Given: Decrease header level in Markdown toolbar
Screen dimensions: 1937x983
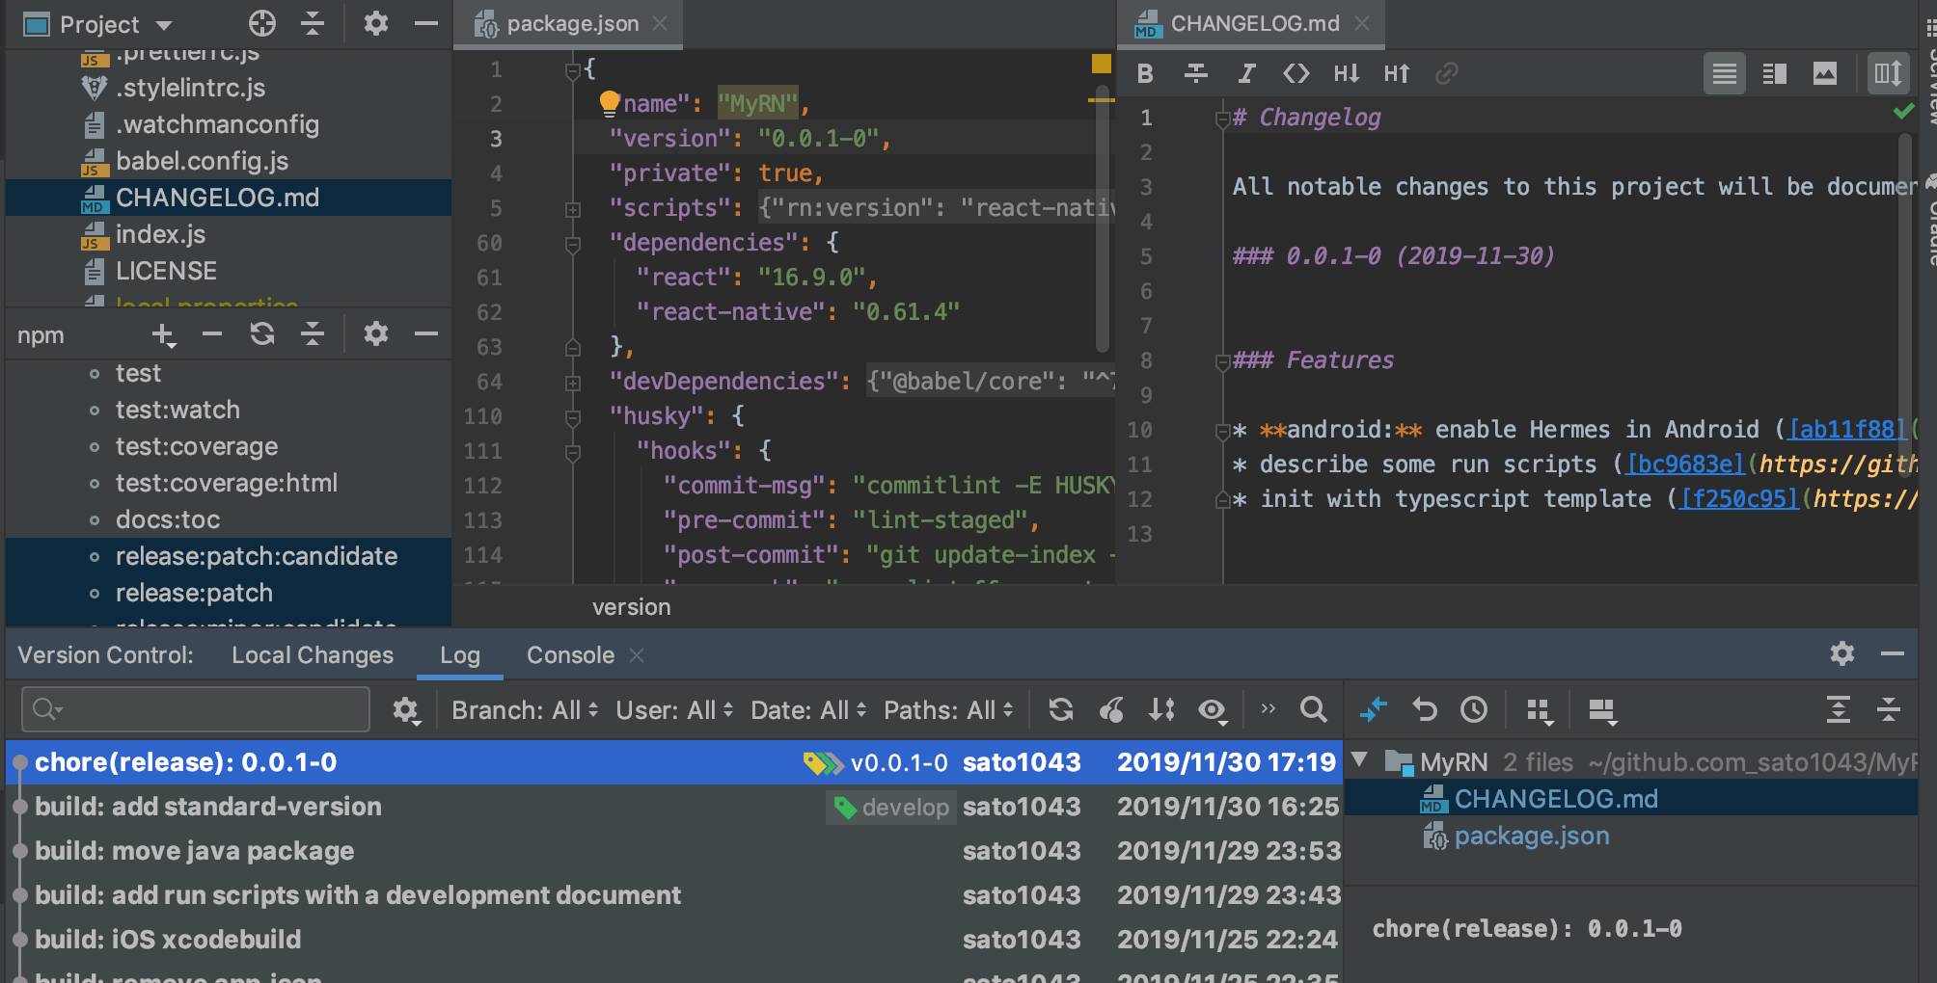Looking at the screenshot, I should pos(1347,73).
